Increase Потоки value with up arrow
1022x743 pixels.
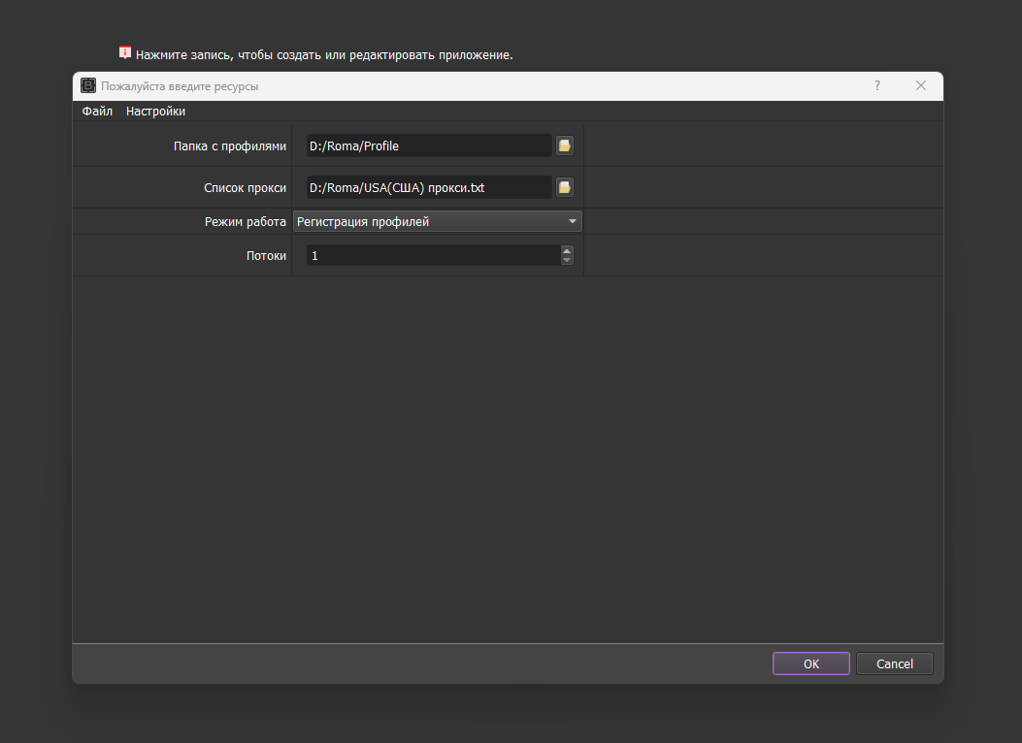[x=567, y=250]
